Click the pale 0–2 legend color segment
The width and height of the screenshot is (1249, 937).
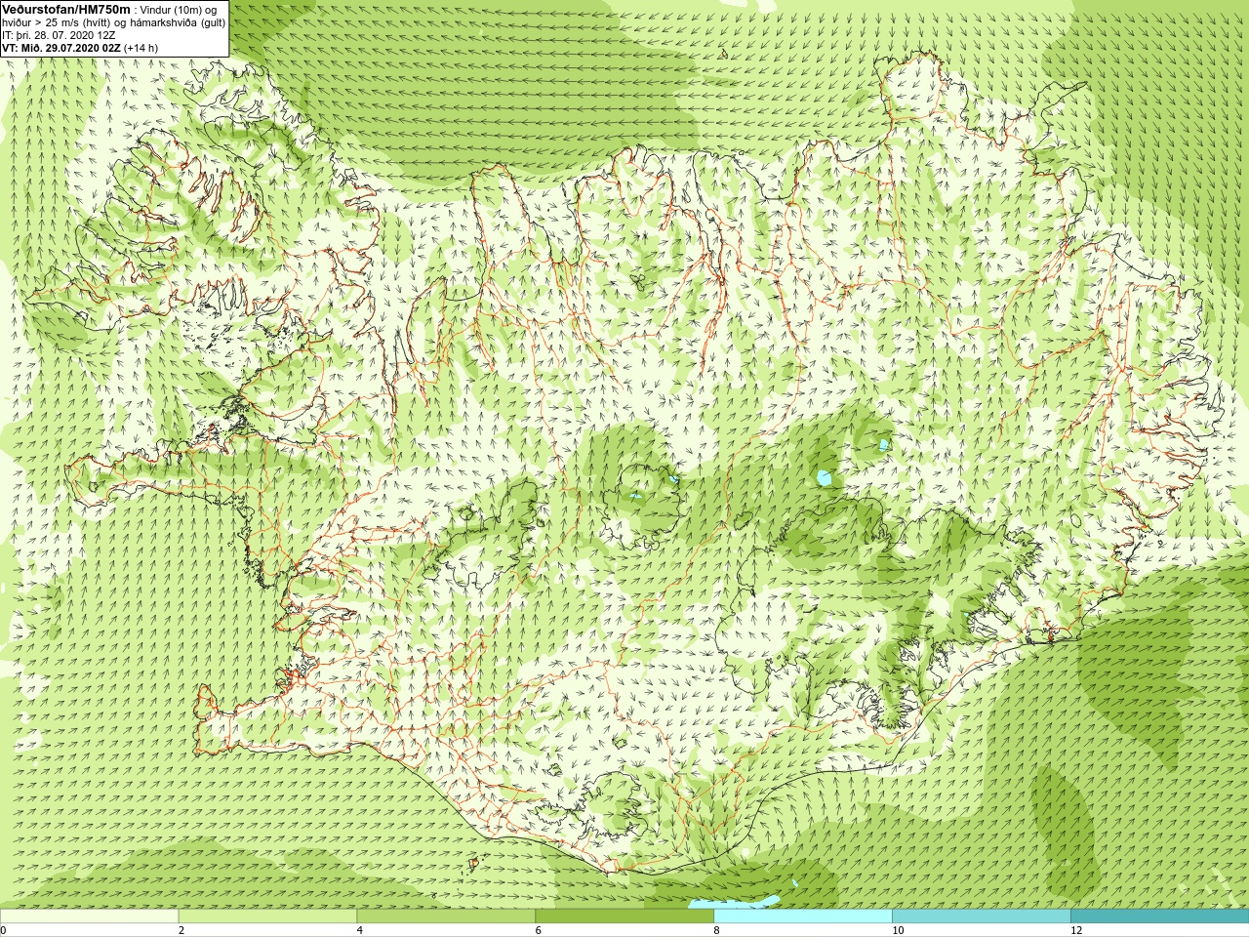pos(90,917)
